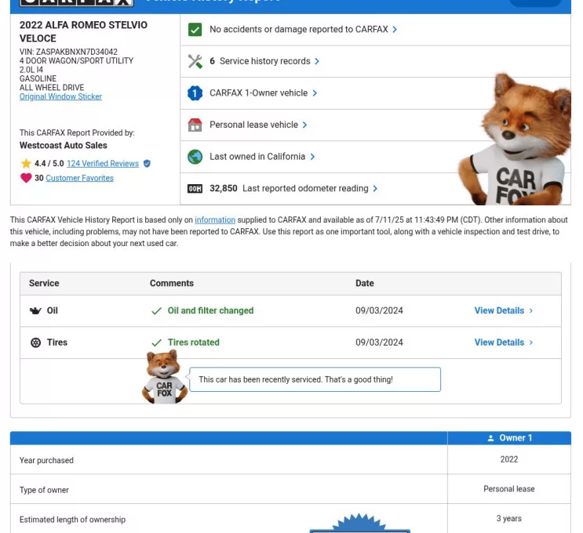The height and width of the screenshot is (533, 583).
Task: Click the Tires service wheel icon
Action: tap(35, 343)
